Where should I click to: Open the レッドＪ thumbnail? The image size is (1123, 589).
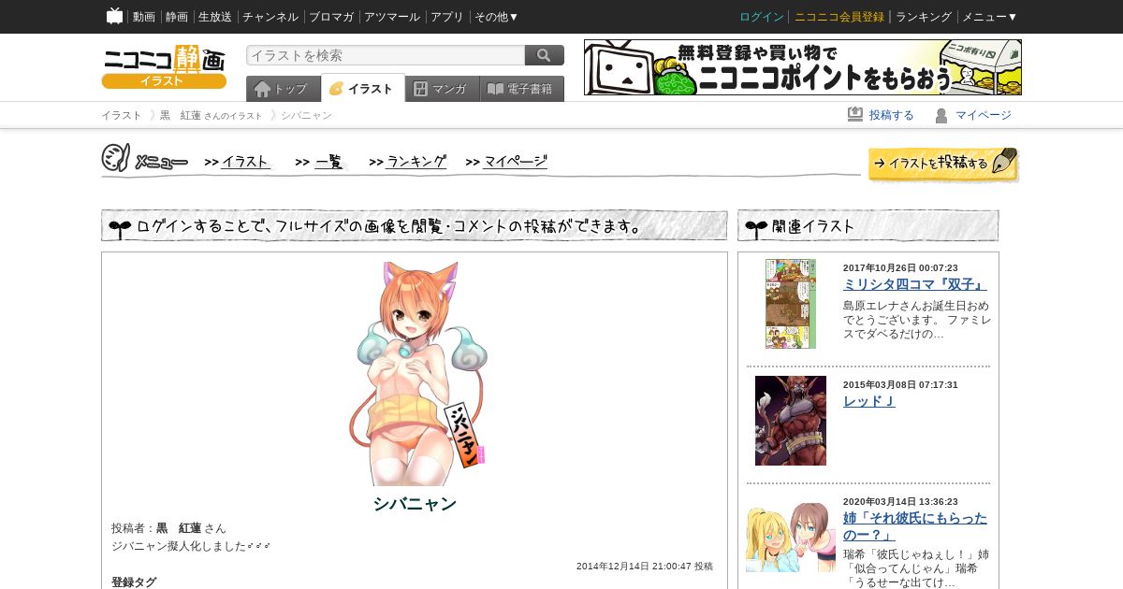tap(791, 421)
